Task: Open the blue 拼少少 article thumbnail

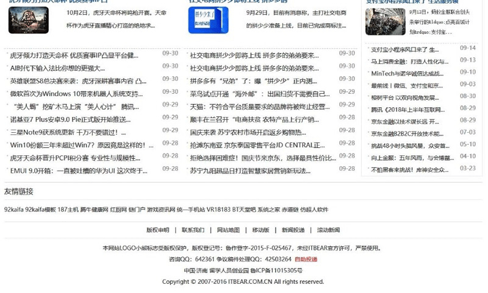Action: pos(208,20)
